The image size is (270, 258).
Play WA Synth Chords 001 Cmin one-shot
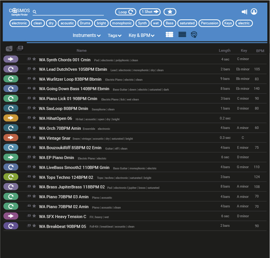pos(11,59)
